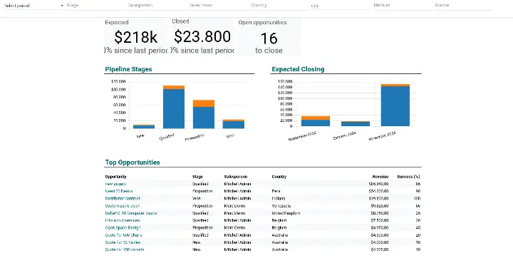Open the Closed $23.800 scorecard

point(202,36)
